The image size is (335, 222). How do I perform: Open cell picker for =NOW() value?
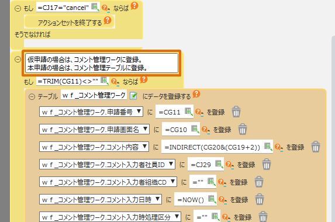click(212, 199)
